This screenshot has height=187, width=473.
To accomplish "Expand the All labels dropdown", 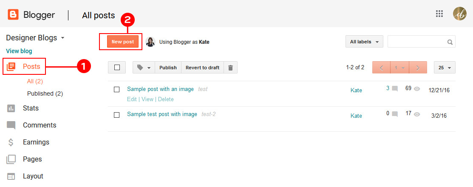I will tap(364, 42).
